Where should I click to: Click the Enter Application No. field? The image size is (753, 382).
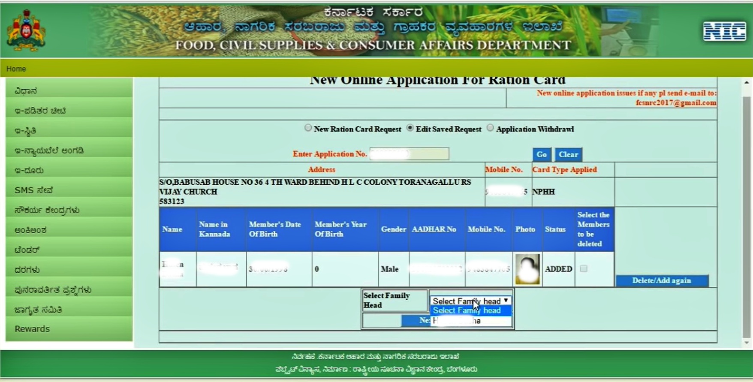pyautogui.click(x=409, y=154)
